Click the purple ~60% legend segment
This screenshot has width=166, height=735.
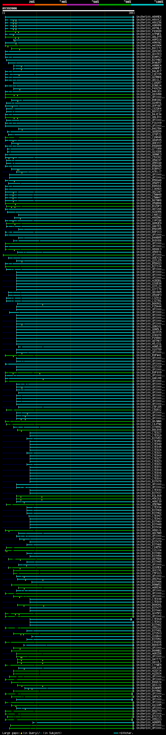point(83,5)
